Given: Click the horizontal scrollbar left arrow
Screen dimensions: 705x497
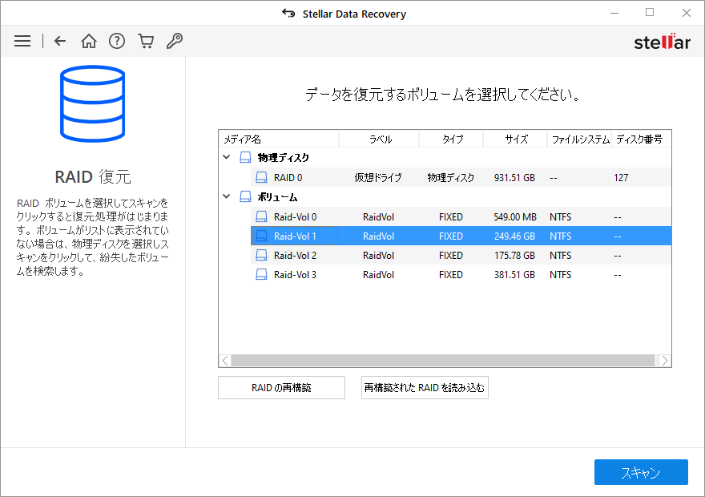Looking at the screenshot, I should pos(225,361).
